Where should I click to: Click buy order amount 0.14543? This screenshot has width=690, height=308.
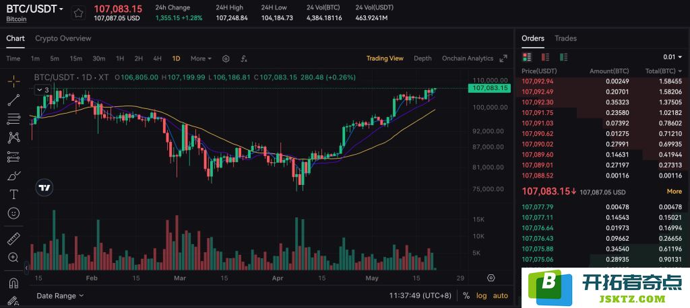(617, 217)
